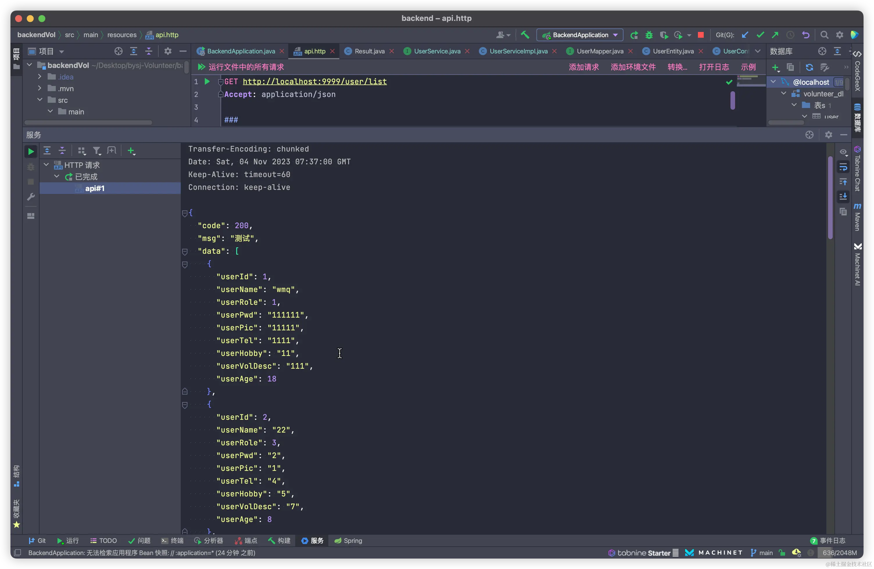This screenshot has width=874, height=569.
Task: Click the response pane vertical scrollbar
Action: (x=830, y=198)
